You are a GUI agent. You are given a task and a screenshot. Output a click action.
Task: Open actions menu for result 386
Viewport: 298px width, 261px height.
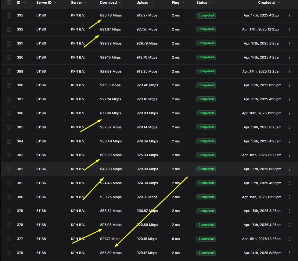[290, 113]
